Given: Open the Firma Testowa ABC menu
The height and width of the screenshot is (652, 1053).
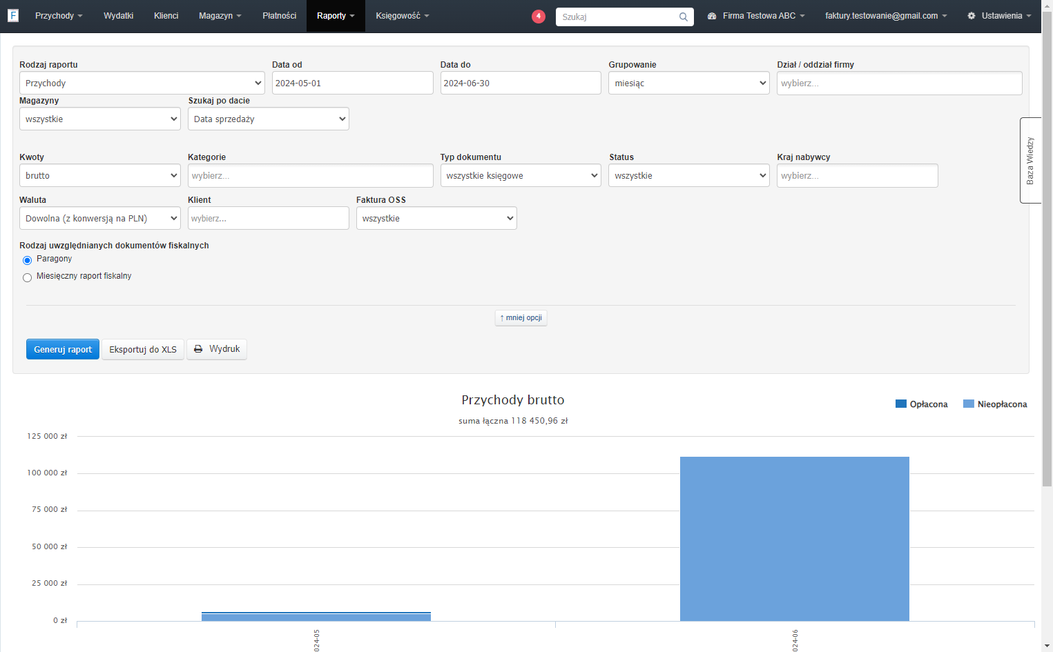Looking at the screenshot, I should point(757,16).
